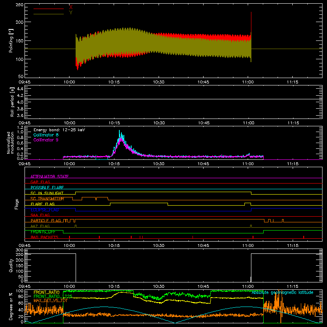This screenshot has width=327, height=327.
Task: Click the GAP_FLAG label
Action: coord(40,182)
